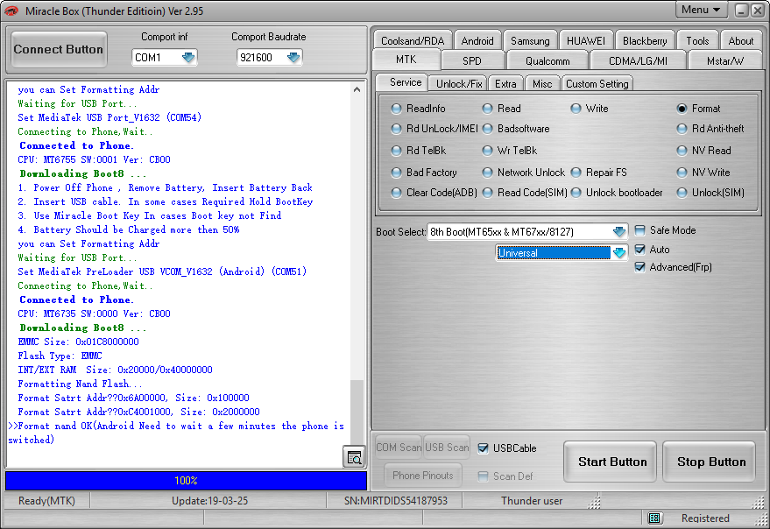Screen dimensions: 770x529
Task: Toggle the Scan Def checkbox
Action: pos(484,476)
